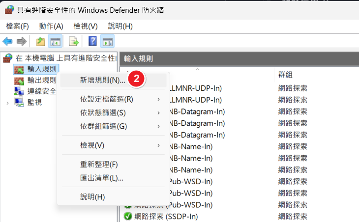Click the root node firewall globe icon
This screenshot has width=359, height=222.
click(7, 58)
